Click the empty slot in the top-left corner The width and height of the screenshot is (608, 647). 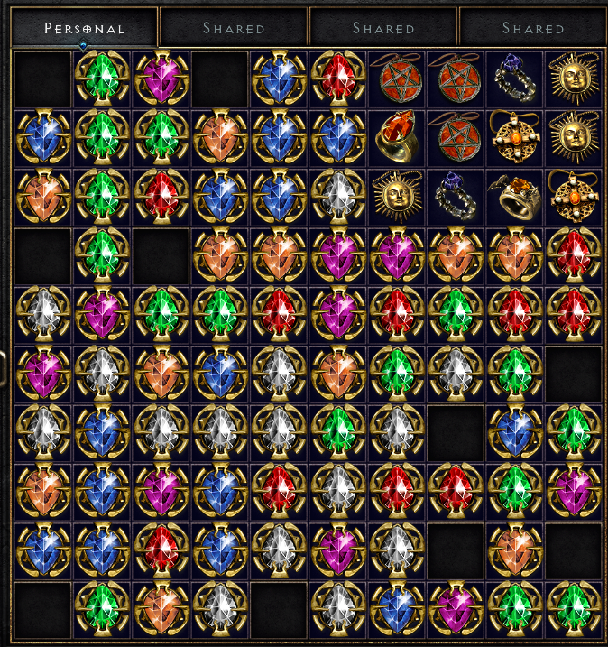[43, 79]
